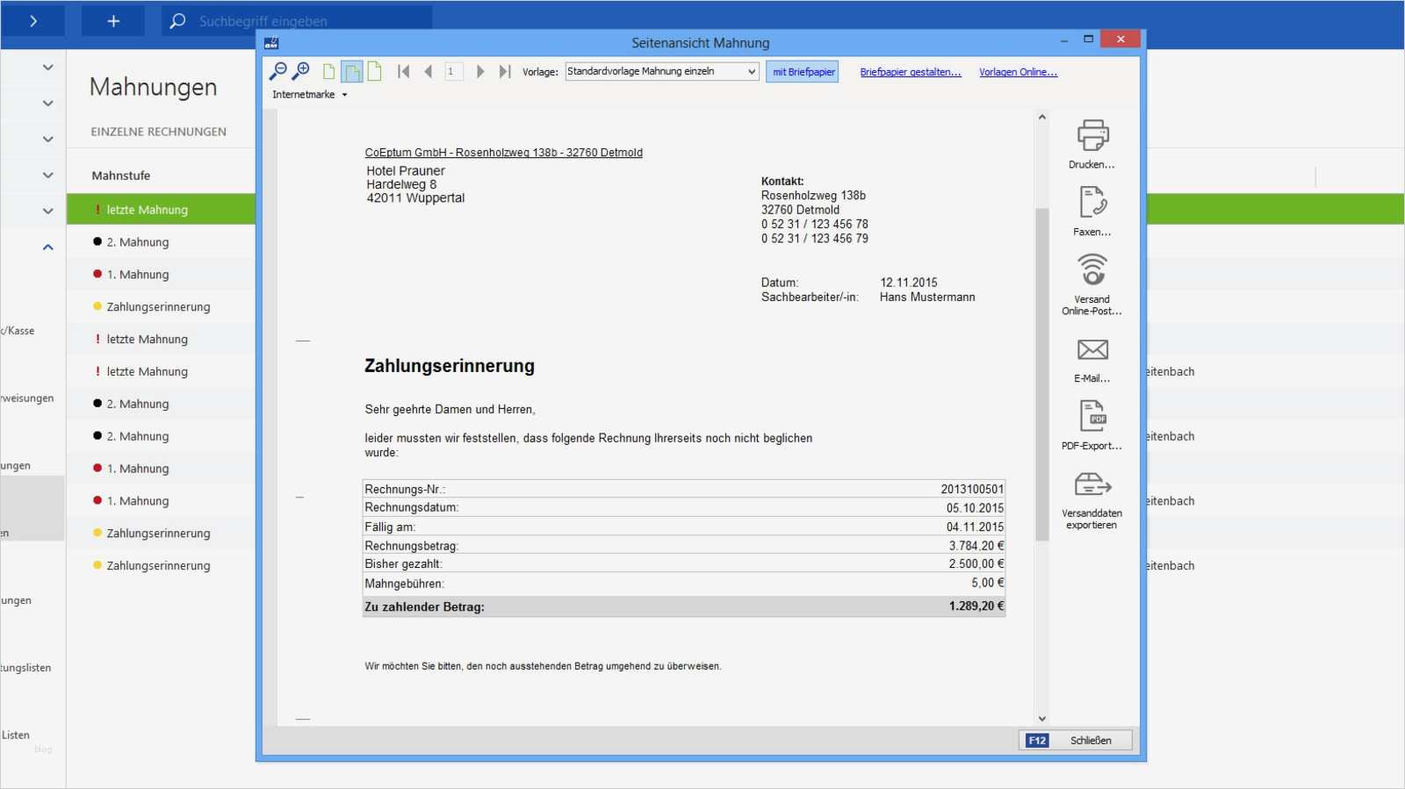Open the Faxen fax option
The width and height of the screenshot is (1405, 789).
1092,203
